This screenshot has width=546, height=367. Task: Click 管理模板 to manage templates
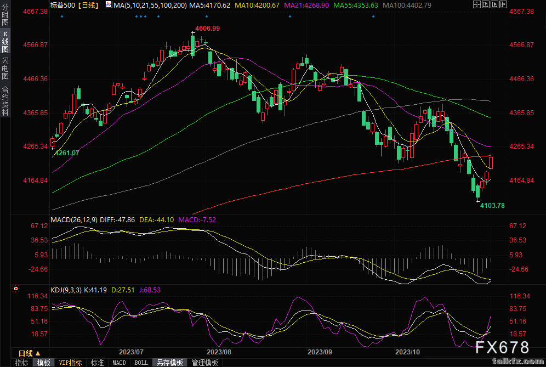[x=205, y=363]
